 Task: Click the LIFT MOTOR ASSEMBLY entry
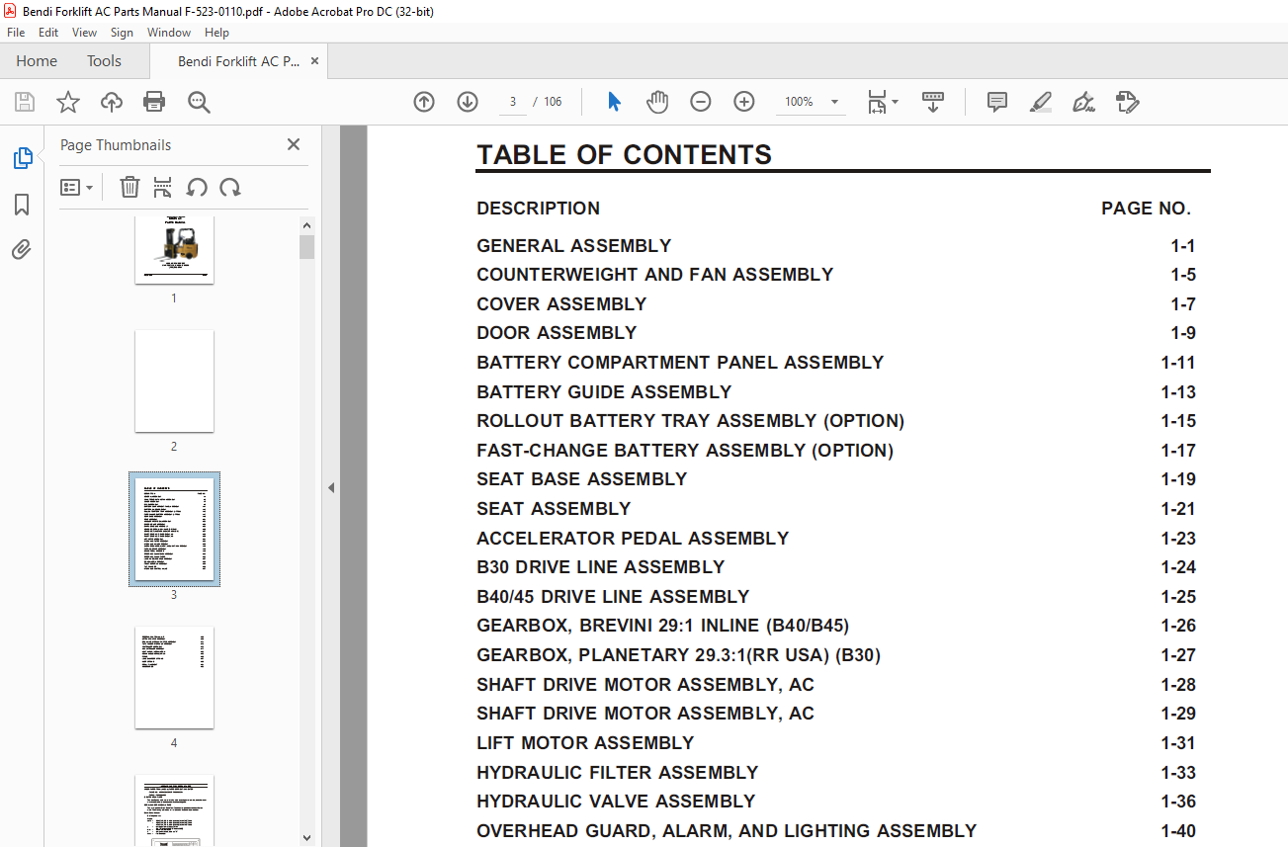(x=585, y=743)
